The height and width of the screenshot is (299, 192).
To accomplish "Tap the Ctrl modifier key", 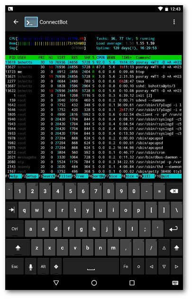I will 15,229.
